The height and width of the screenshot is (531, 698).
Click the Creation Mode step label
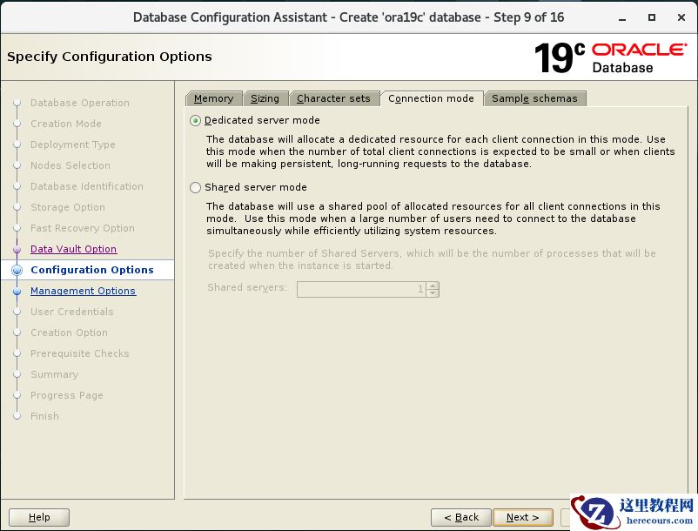pyautogui.click(x=66, y=124)
